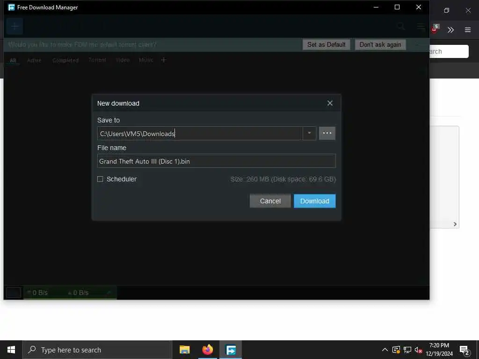Open the FDM search icon
The width and height of the screenshot is (479, 359).
point(401,27)
